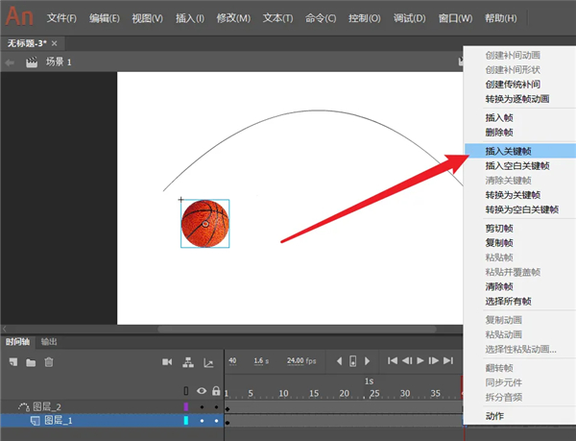Viewport: 576px width, 441px height.
Task: Toggle show-all-layers eye icon in header
Action: click(202, 391)
